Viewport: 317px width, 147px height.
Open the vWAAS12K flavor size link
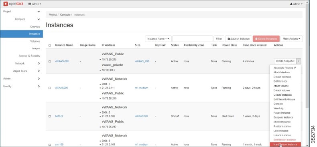[x=142, y=116]
